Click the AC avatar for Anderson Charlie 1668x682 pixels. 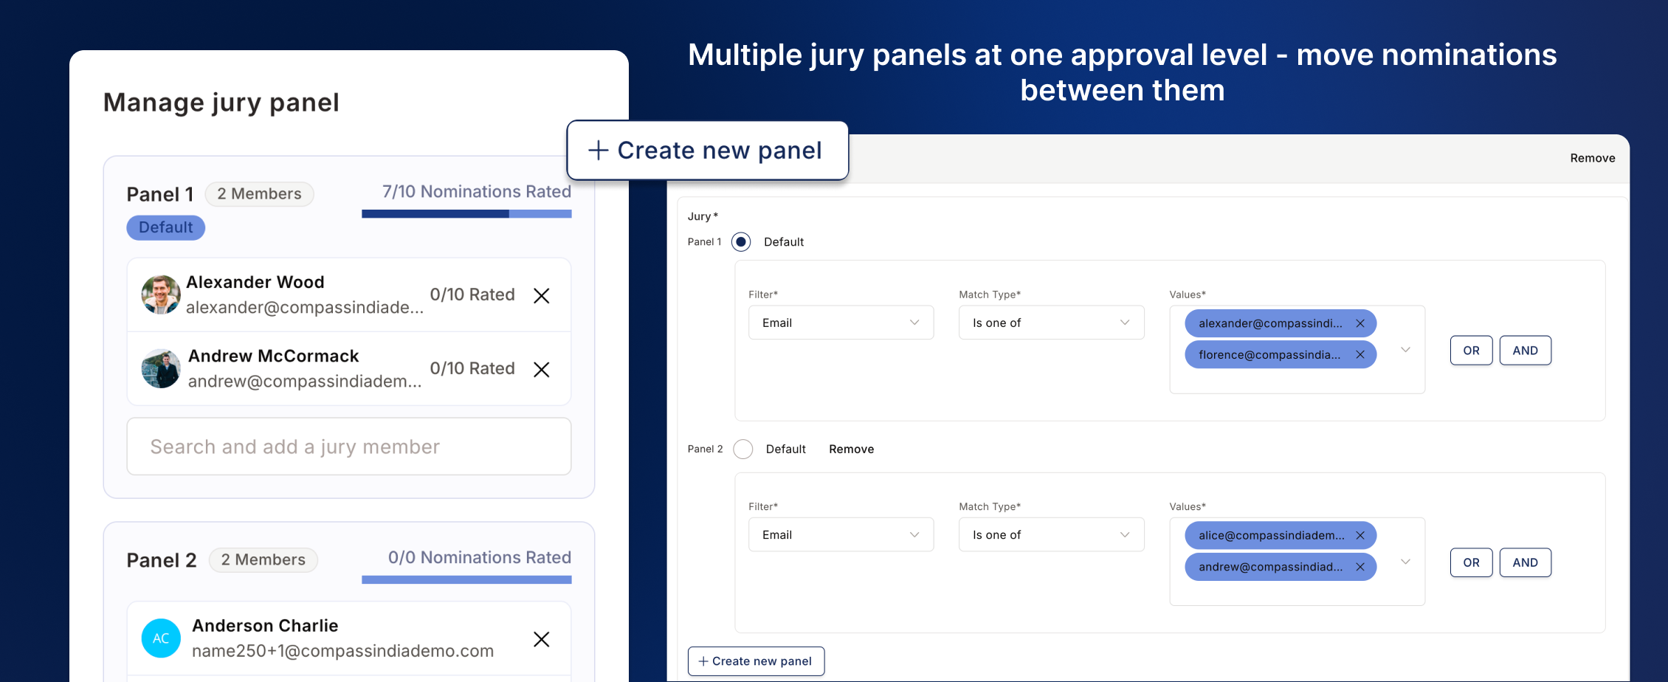point(161,638)
